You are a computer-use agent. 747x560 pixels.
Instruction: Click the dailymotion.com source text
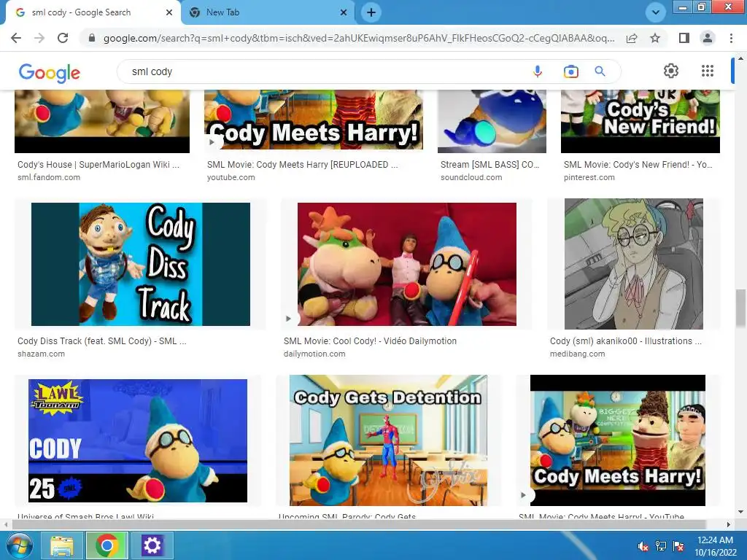(x=314, y=354)
